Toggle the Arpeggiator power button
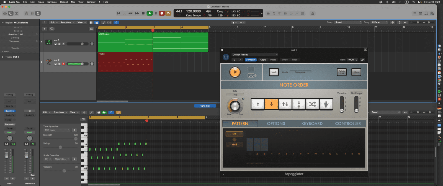 point(226,57)
